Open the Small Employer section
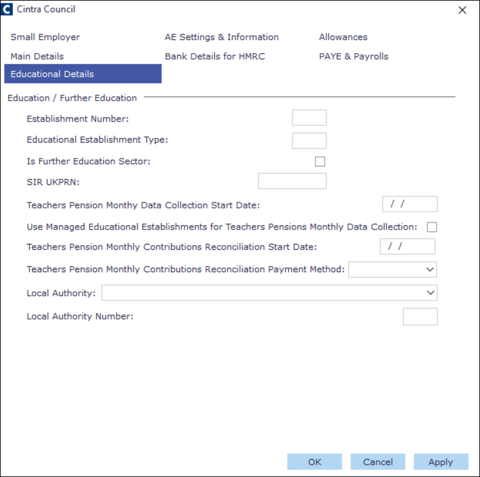The width and height of the screenshot is (480, 477). click(45, 37)
